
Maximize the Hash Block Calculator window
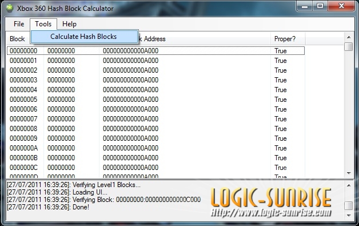coord(320,6)
